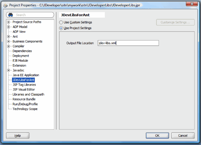Select the Deployment category
Screen dimensions: 201x145
point(21,56)
